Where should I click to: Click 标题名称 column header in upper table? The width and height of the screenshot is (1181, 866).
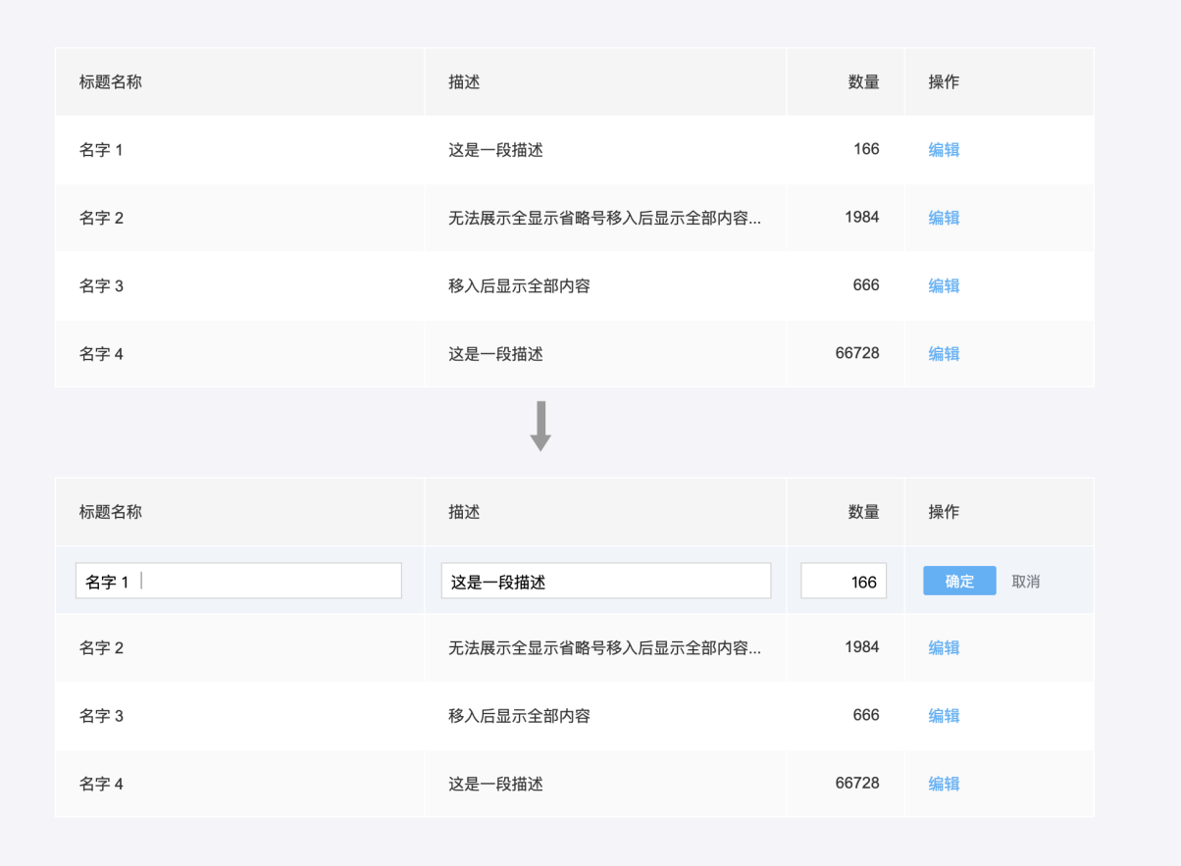tap(111, 82)
